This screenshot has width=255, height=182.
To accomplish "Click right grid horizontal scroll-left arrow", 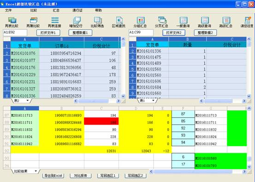I will click(x=202, y=101).
